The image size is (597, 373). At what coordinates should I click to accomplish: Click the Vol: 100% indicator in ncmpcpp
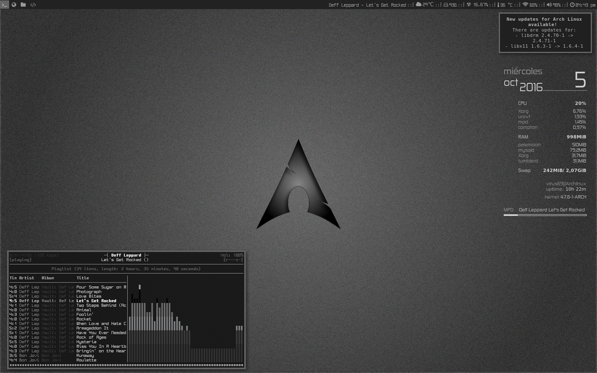(x=232, y=255)
